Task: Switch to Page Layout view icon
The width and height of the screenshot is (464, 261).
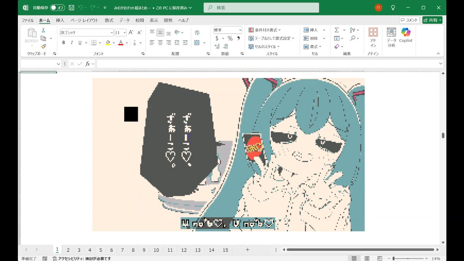Action: pos(367,258)
